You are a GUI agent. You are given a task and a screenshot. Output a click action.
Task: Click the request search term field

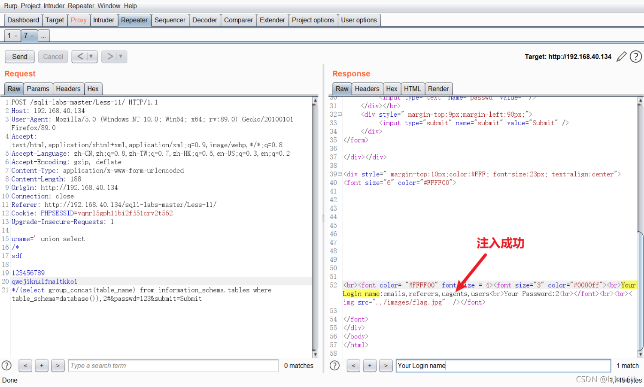tap(173, 366)
